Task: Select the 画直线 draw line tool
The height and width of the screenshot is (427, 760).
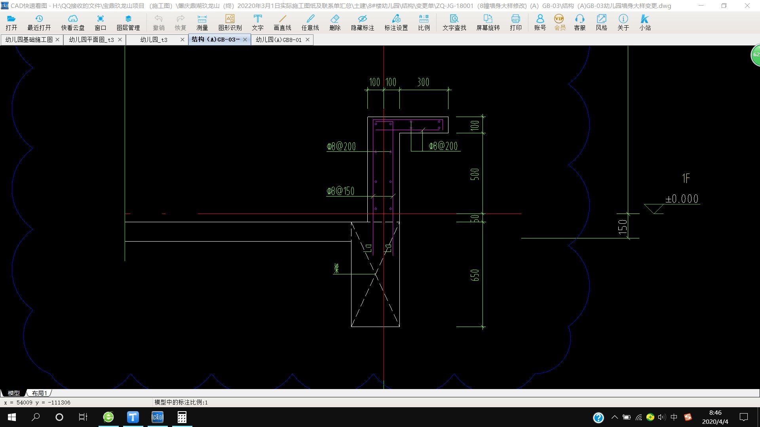Action: click(x=283, y=23)
